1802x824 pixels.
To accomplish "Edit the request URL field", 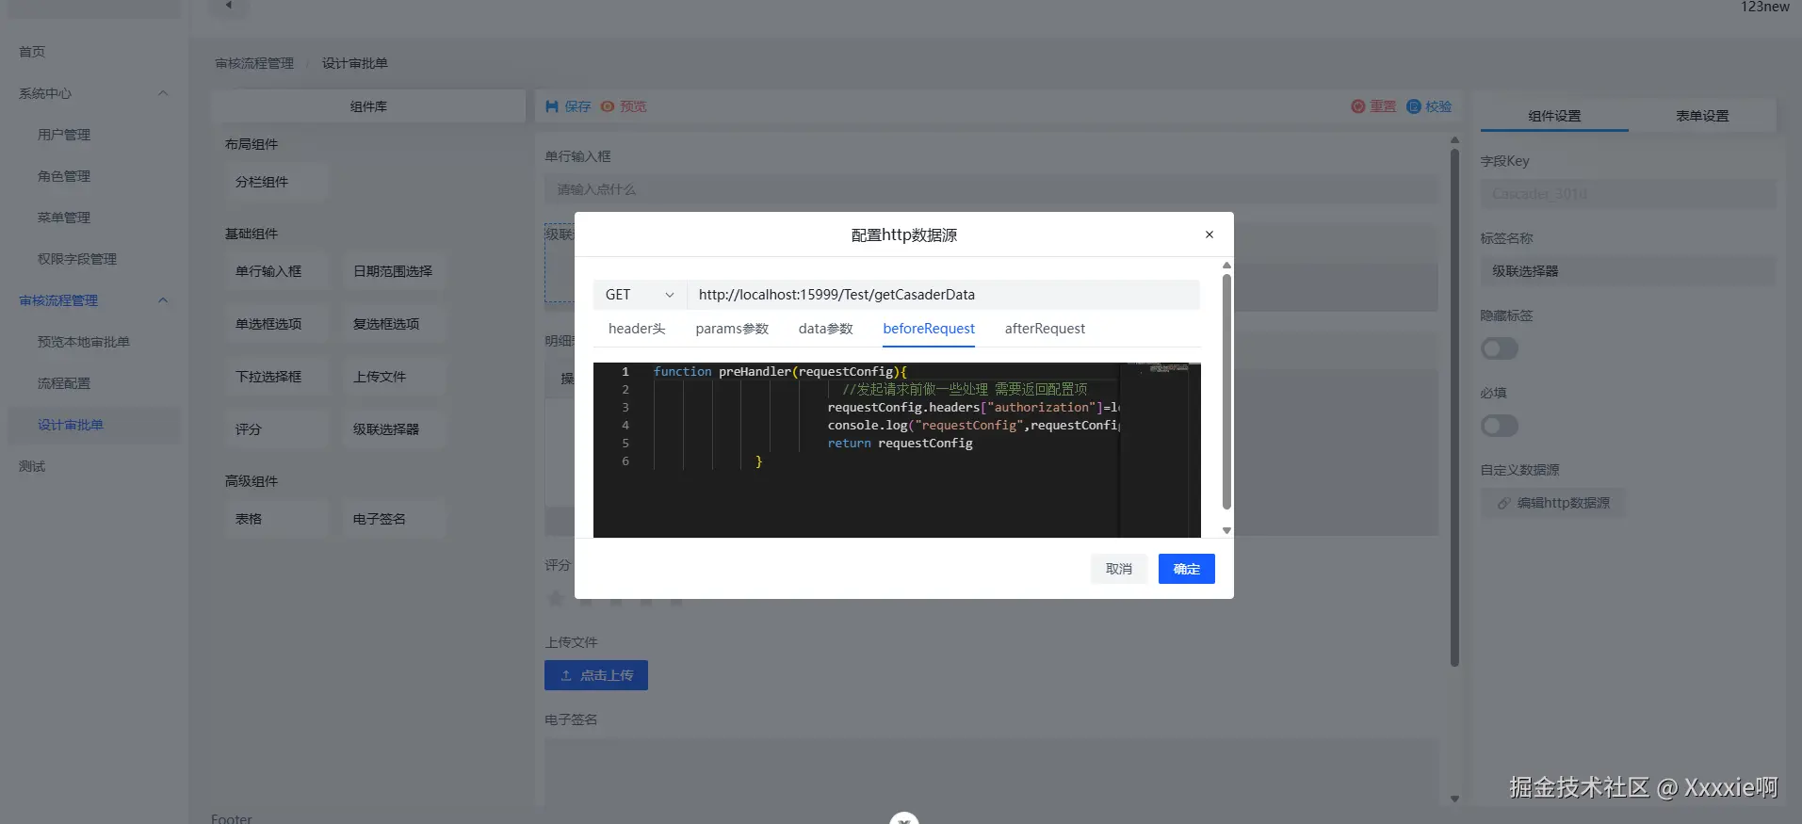I will 943,295.
